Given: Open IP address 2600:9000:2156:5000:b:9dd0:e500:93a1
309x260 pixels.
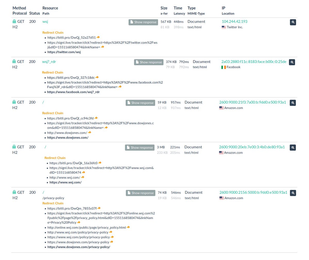Looking at the screenshot, I should pos(253,192).
